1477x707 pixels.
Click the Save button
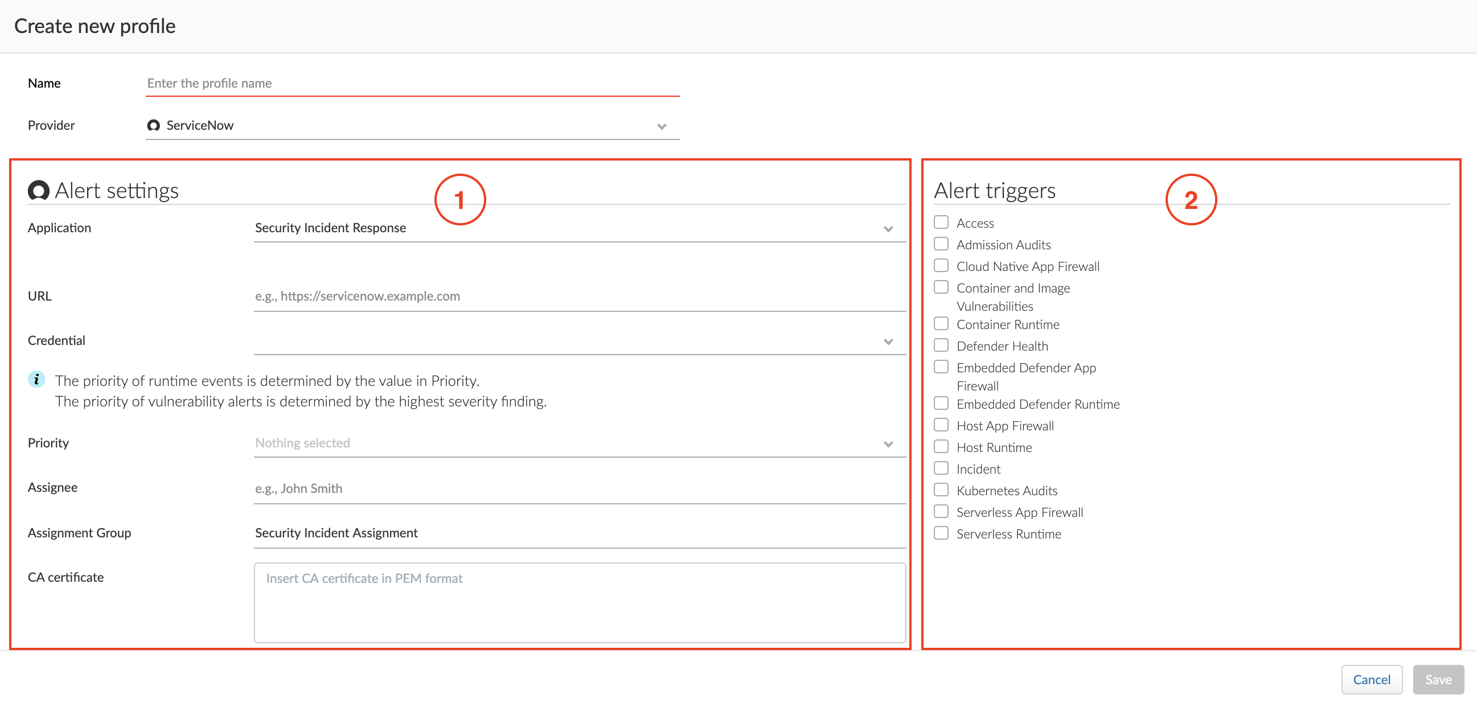[x=1438, y=680]
